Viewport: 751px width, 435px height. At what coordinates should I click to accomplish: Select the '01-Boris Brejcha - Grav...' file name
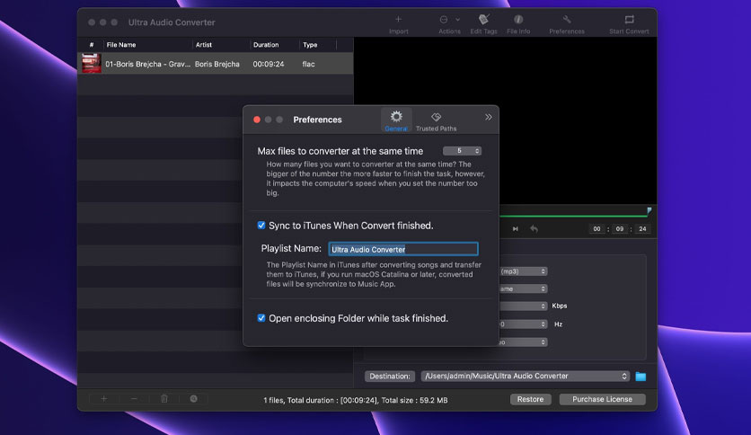[147, 64]
